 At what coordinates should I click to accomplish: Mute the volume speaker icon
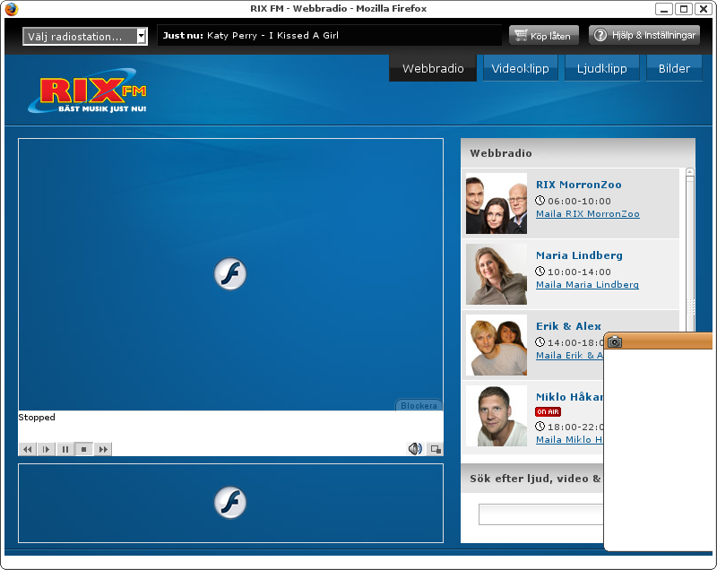pyautogui.click(x=415, y=449)
